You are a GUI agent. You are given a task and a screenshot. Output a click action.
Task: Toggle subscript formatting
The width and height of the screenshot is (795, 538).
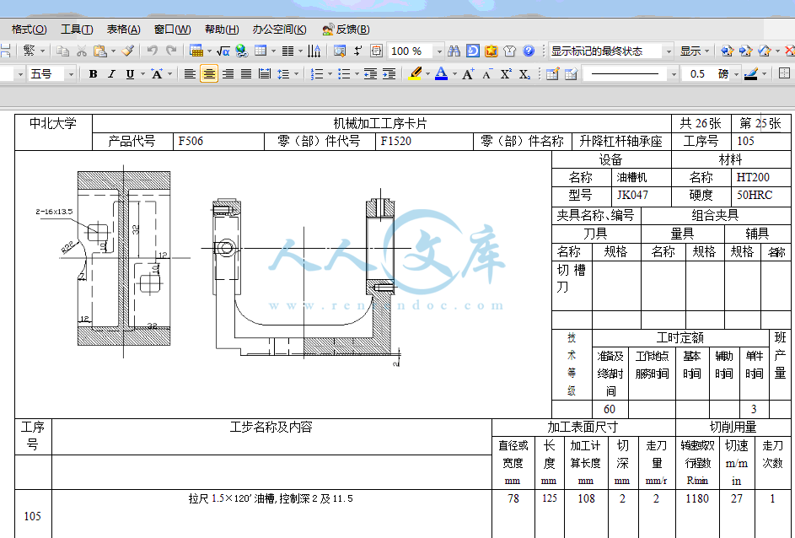[x=524, y=74]
